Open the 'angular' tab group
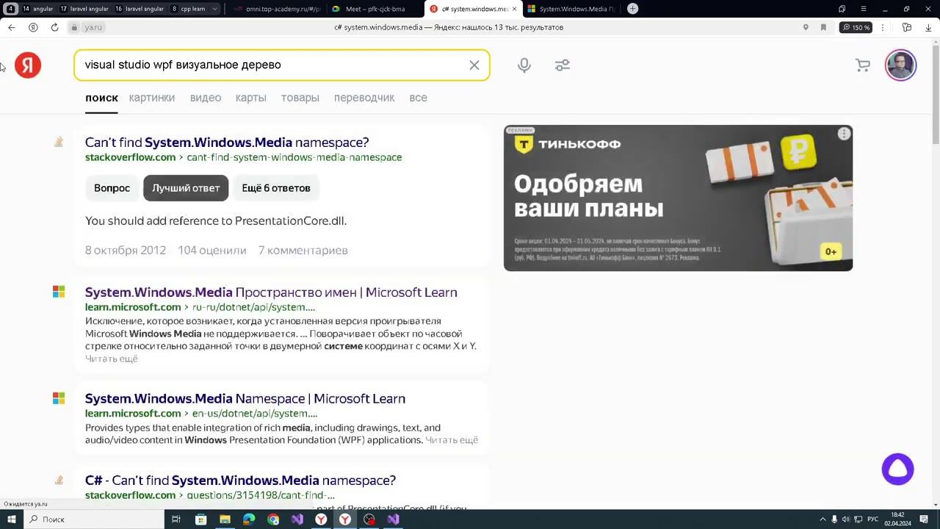Image resolution: width=940 pixels, height=529 pixels. (x=37, y=9)
